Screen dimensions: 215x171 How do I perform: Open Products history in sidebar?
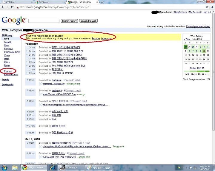pyautogui.click(x=8, y=48)
